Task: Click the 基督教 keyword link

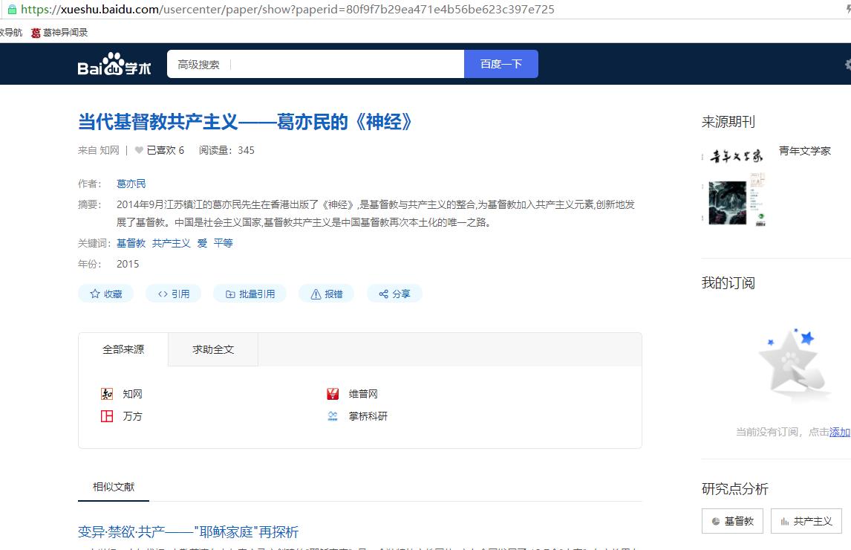Action: tap(131, 243)
